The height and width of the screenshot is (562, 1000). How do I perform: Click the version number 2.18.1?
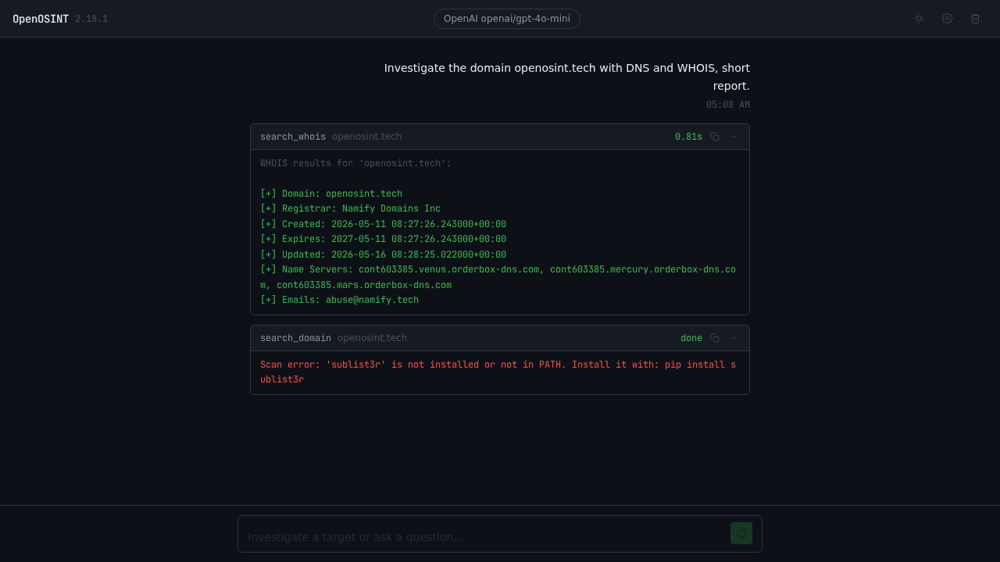91,19
